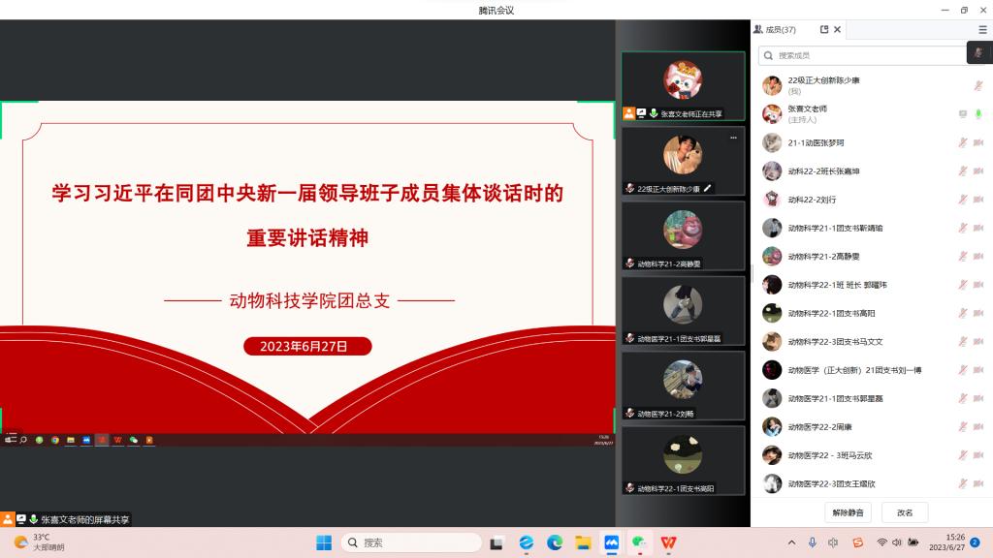Toggle camera for 动科22-2刘行
Screen dimensions: 993x558
[x=977, y=200]
